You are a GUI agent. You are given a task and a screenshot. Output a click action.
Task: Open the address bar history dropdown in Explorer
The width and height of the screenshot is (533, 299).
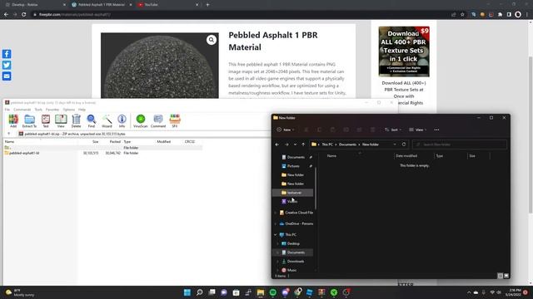coord(395,145)
